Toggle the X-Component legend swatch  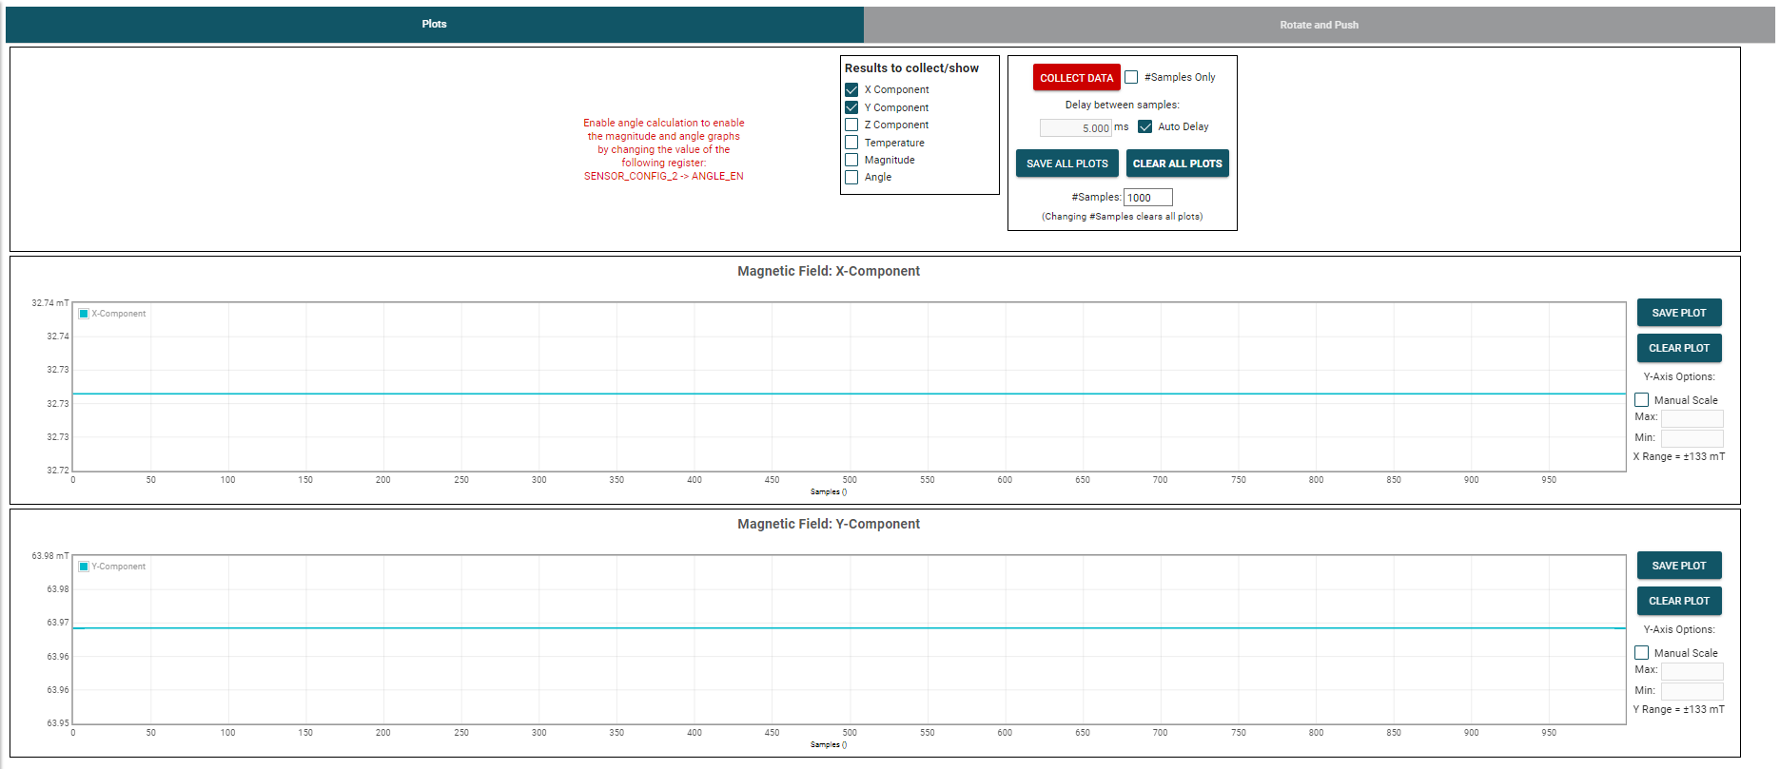pyautogui.click(x=84, y=314)
